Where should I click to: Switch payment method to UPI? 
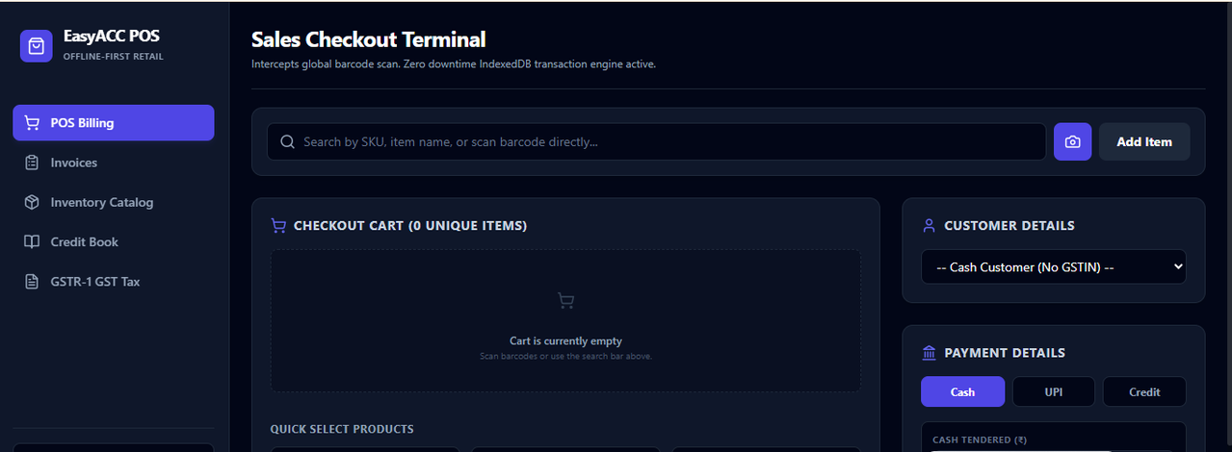(x=1053, y=391)
